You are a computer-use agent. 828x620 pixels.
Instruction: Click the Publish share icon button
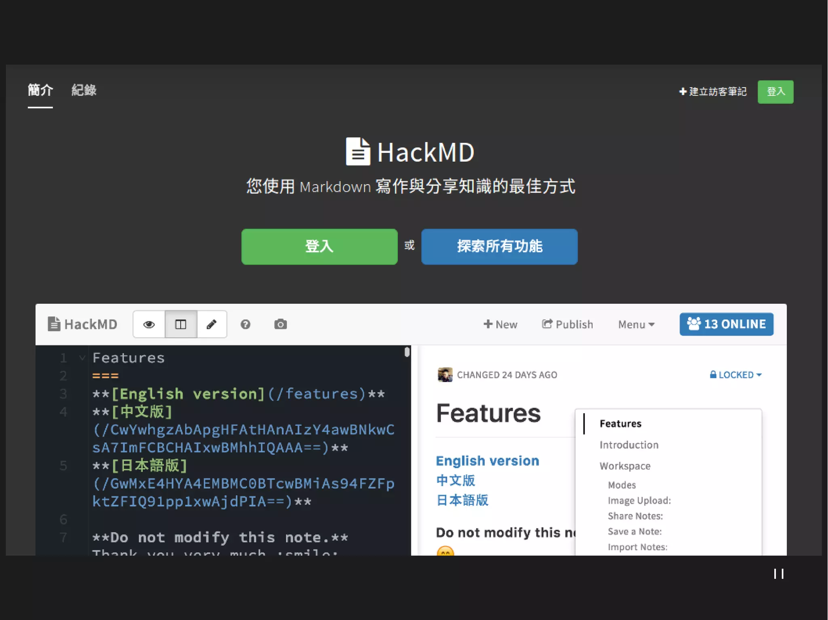pos(567,324)
